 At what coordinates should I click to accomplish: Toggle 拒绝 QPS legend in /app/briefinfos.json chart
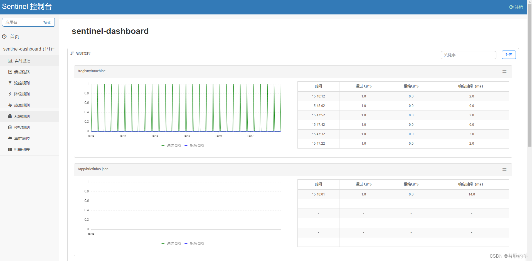[194, 244]
